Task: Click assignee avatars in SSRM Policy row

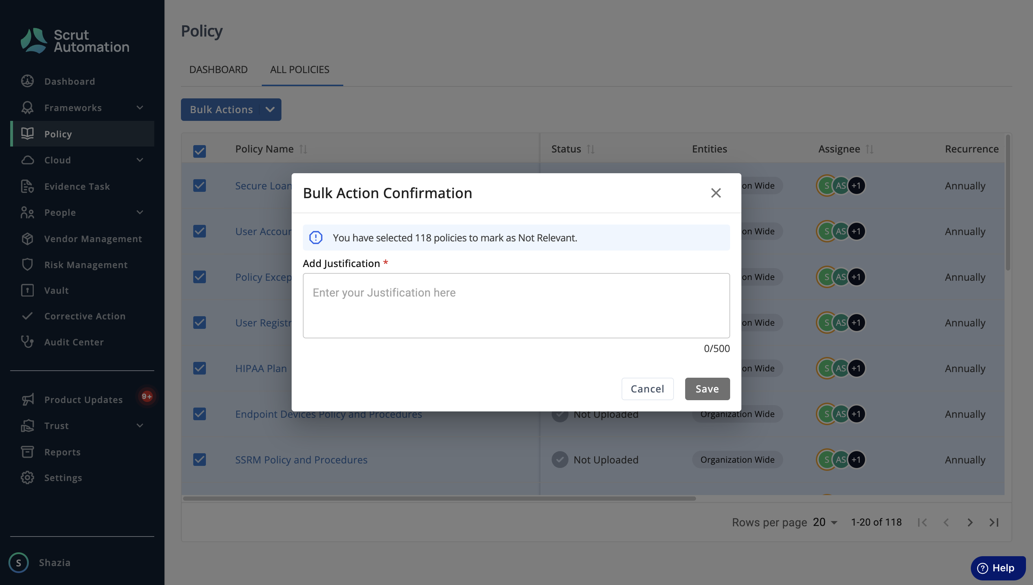Action: click(x=840, y=459)
